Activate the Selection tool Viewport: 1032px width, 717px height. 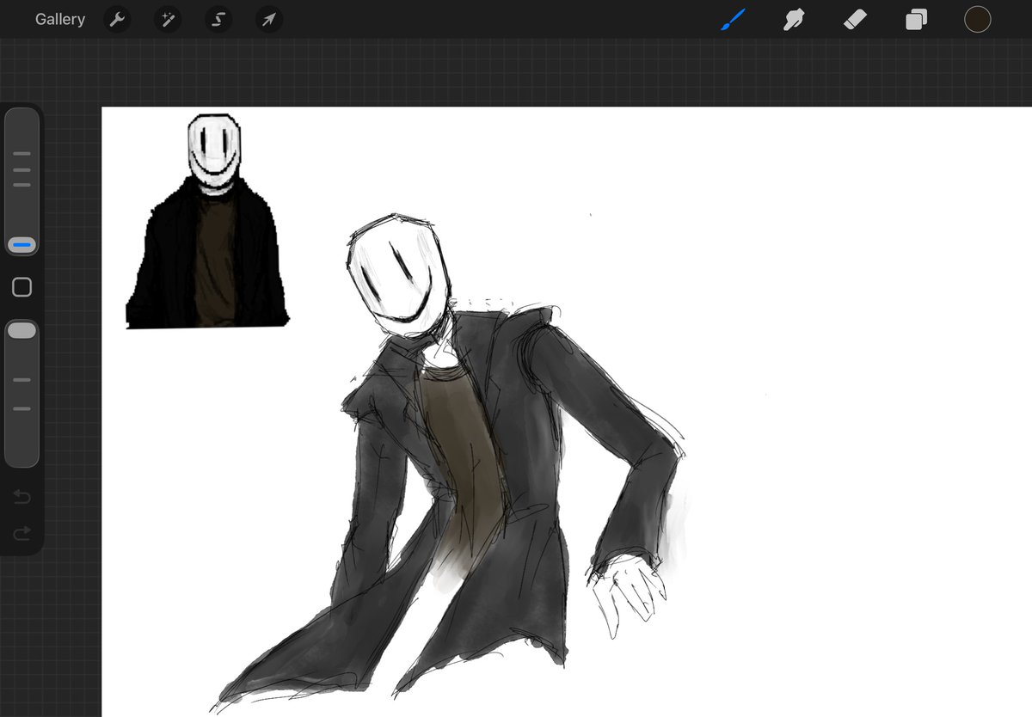point(218,19)
